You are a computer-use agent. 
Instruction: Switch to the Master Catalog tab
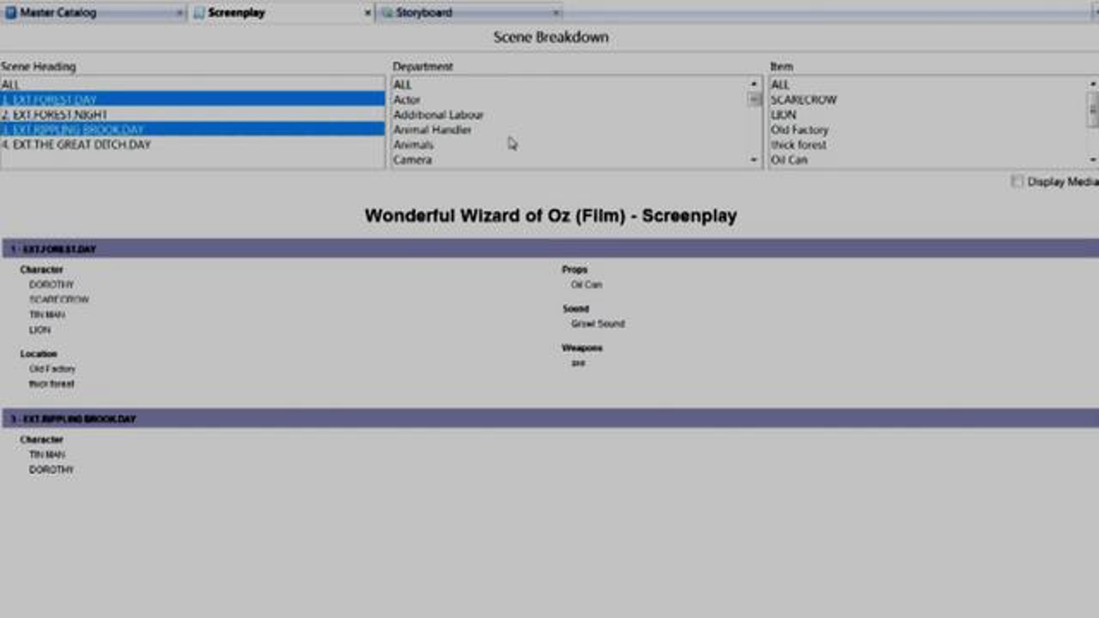click(x=94, y=13)
